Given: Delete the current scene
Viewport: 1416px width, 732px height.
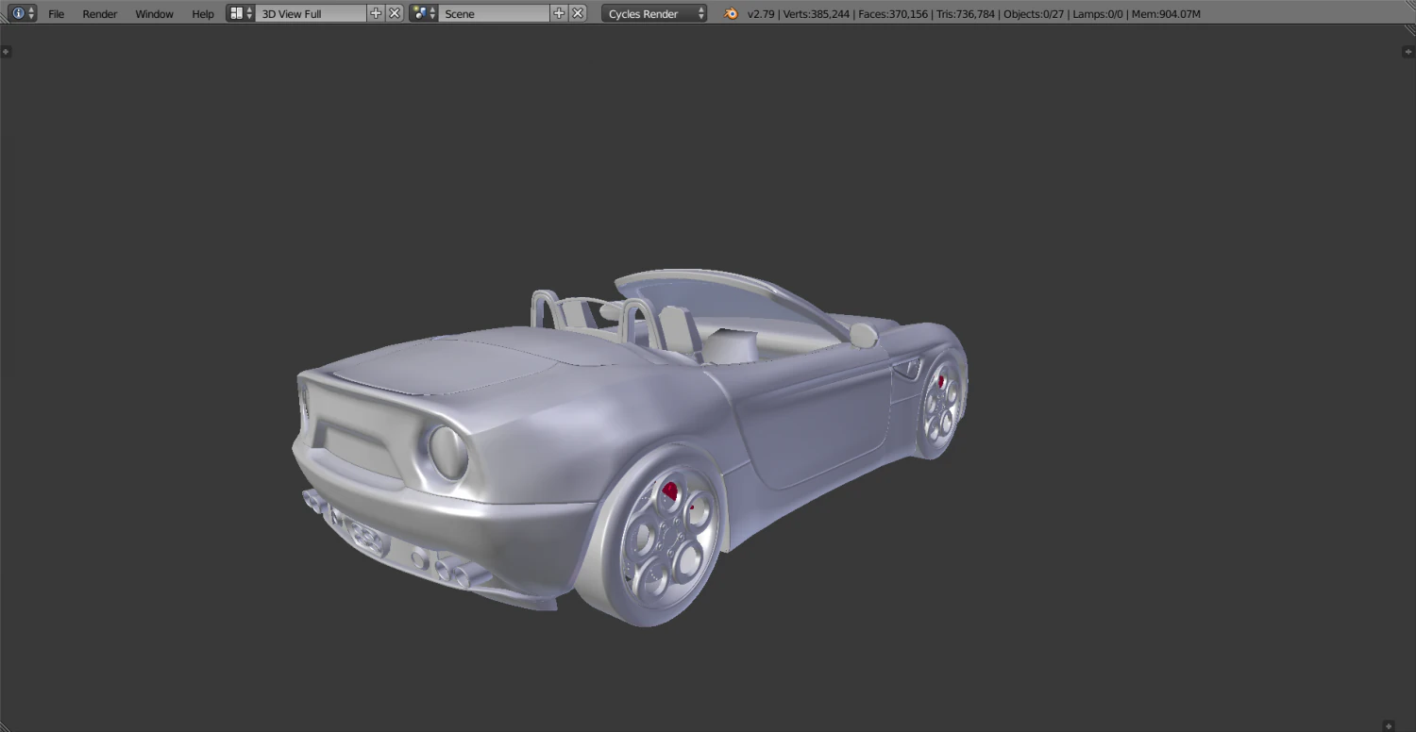Looking at the screenshot, I should [578, 13].
